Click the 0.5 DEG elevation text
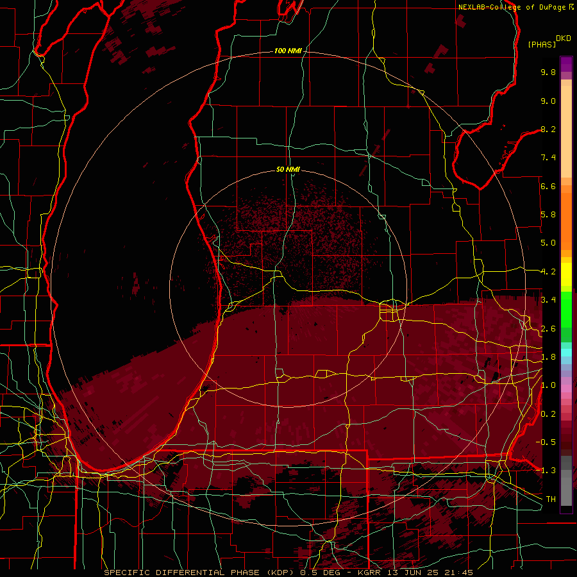This screenshot has width=577, height=577. (x=320, y=573)
